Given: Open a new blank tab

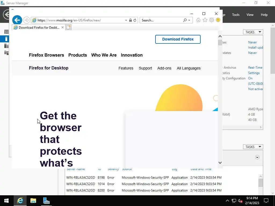Looking at the screenshot, I should 68,27.
